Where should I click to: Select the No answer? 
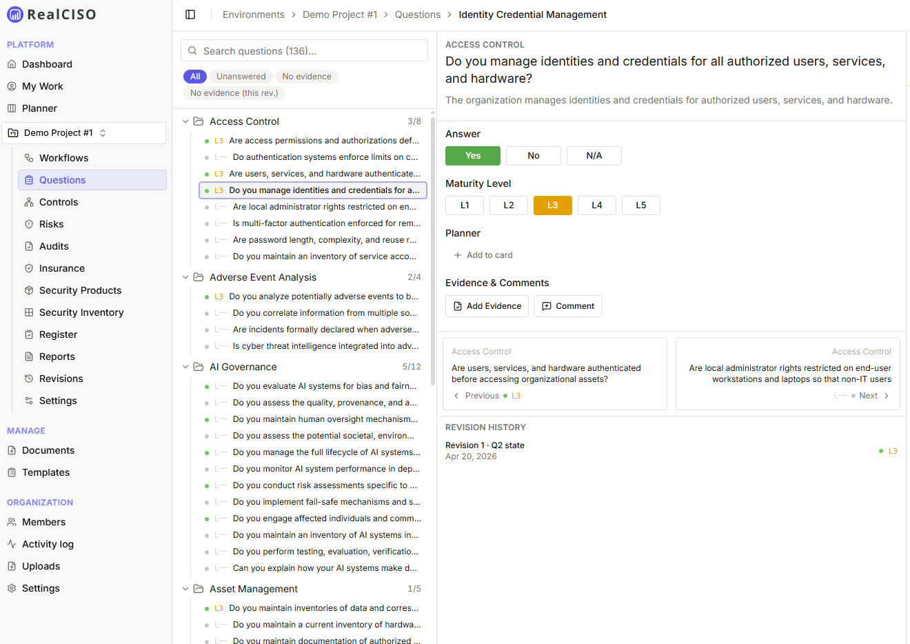534,156
